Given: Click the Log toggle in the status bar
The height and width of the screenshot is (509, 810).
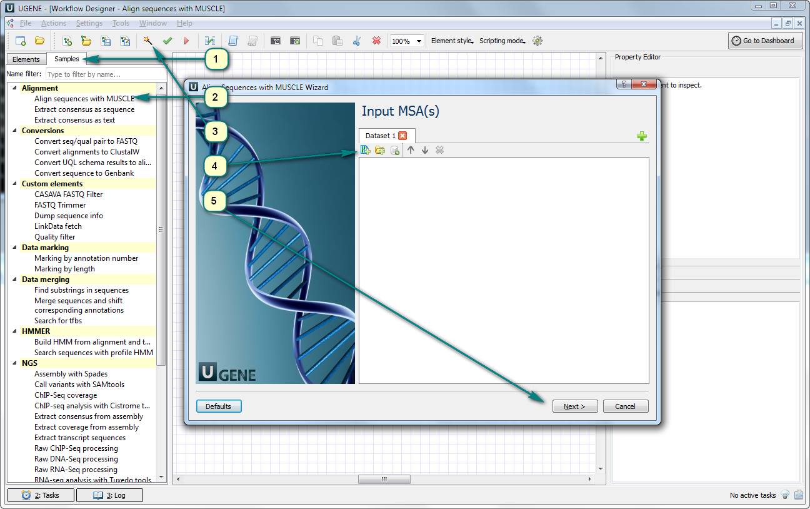Looking at the screenshot, I should [x=109, y=495].
